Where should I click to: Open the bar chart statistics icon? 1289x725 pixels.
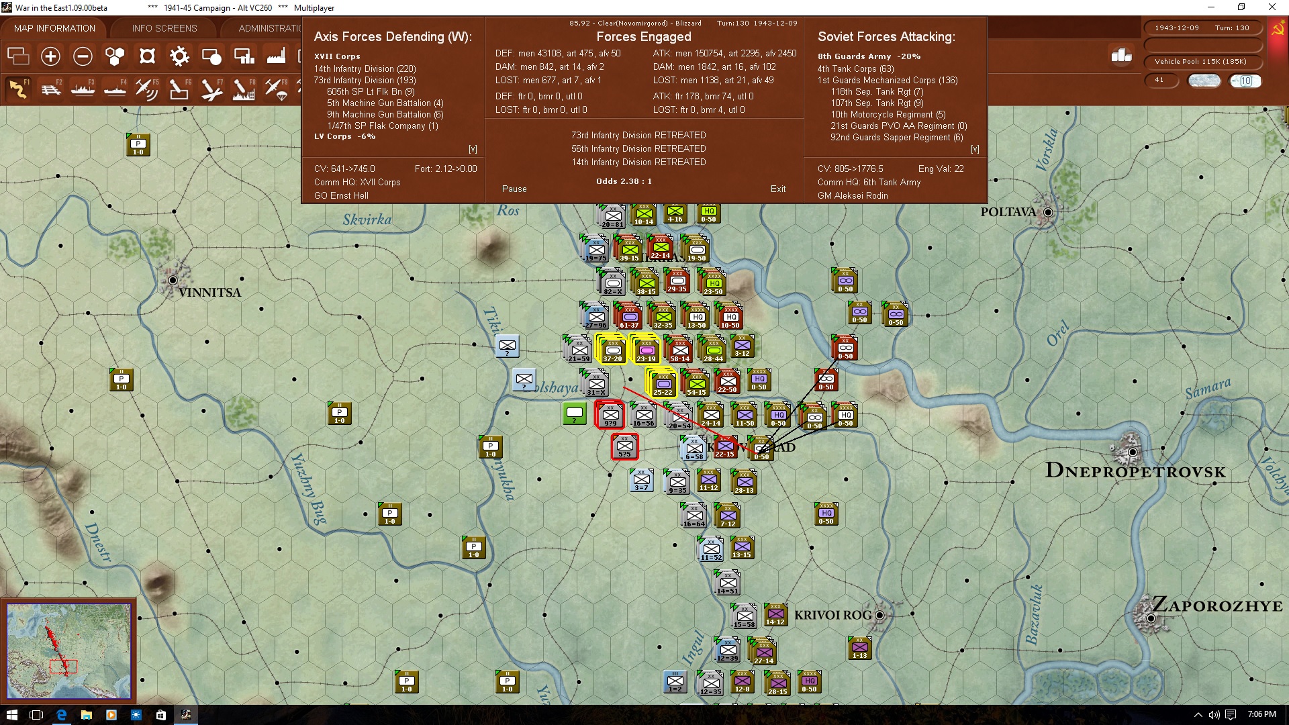click(x=1121, y=56)
